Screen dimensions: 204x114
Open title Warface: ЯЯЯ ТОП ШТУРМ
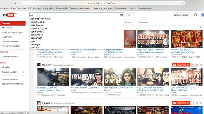click(84, 88)
